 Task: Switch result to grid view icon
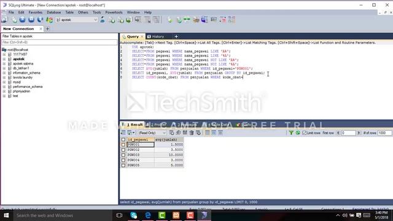[208, 133]
